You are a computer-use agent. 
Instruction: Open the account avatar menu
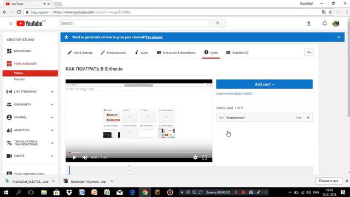(336, 23)
